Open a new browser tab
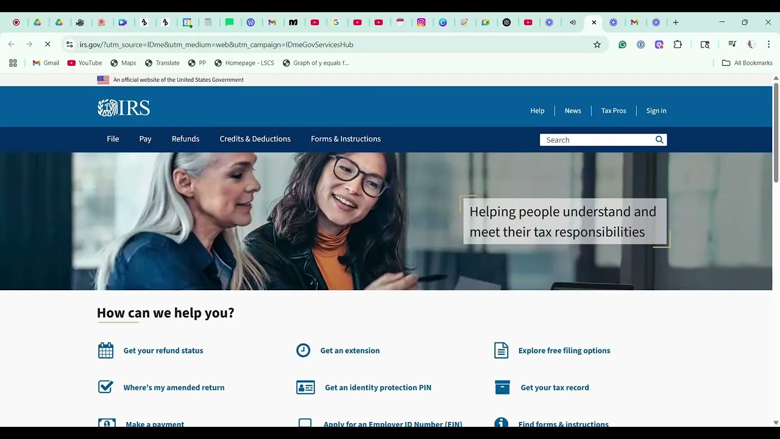The width and height of the screenshot is (780, 439). coord(675,23)
